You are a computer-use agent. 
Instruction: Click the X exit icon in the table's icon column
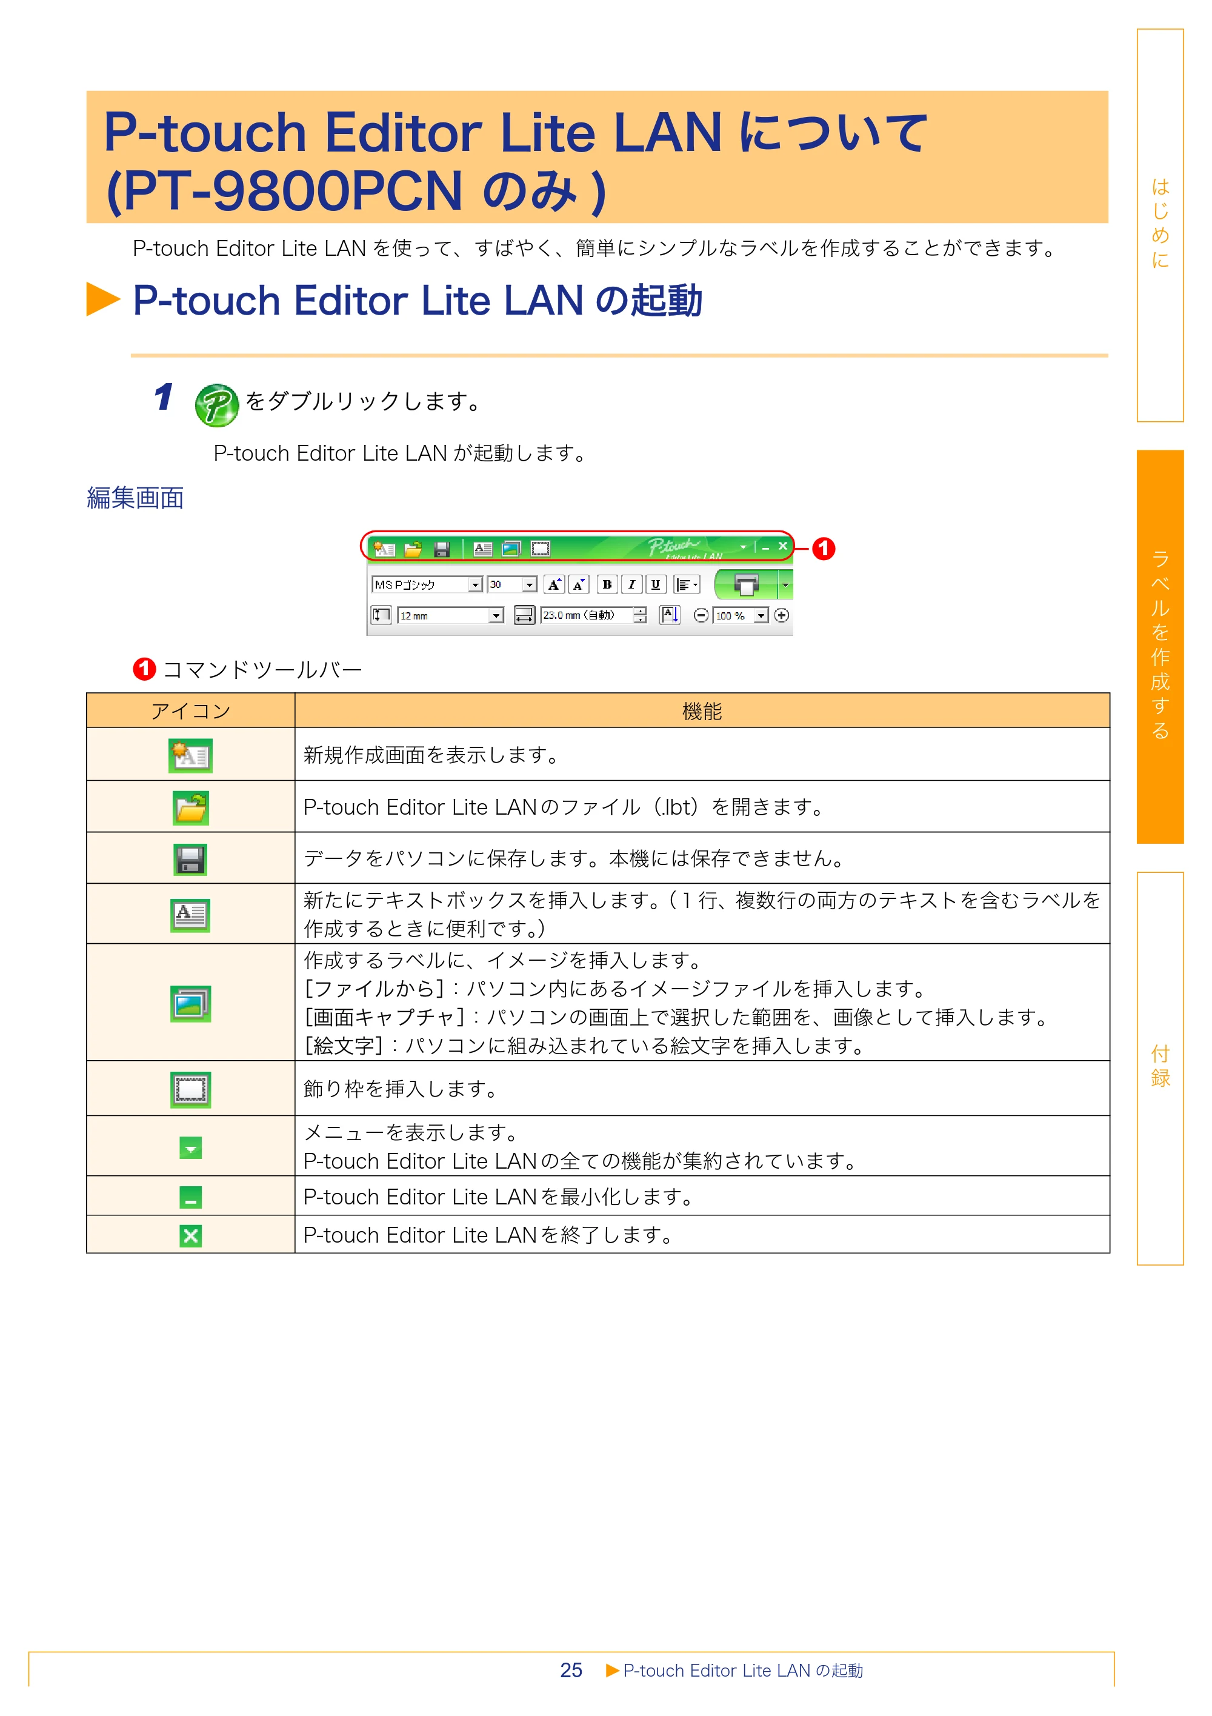(x=190, y=1235)
